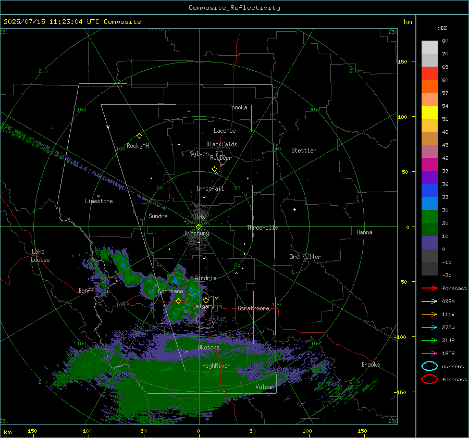469x438 pixels.
Task: Click the Ponoka town label
Action: coord(238,107)
